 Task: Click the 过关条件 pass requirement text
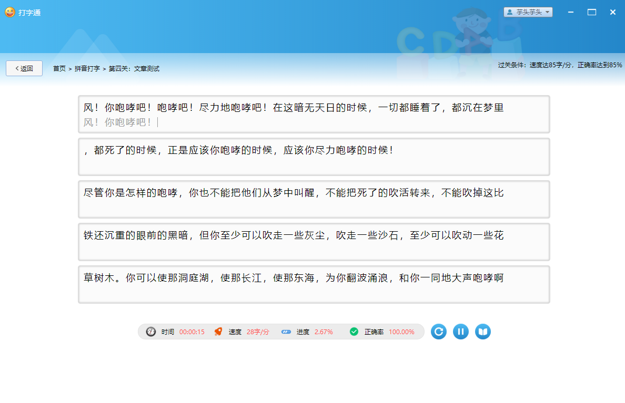click(560, 65)
